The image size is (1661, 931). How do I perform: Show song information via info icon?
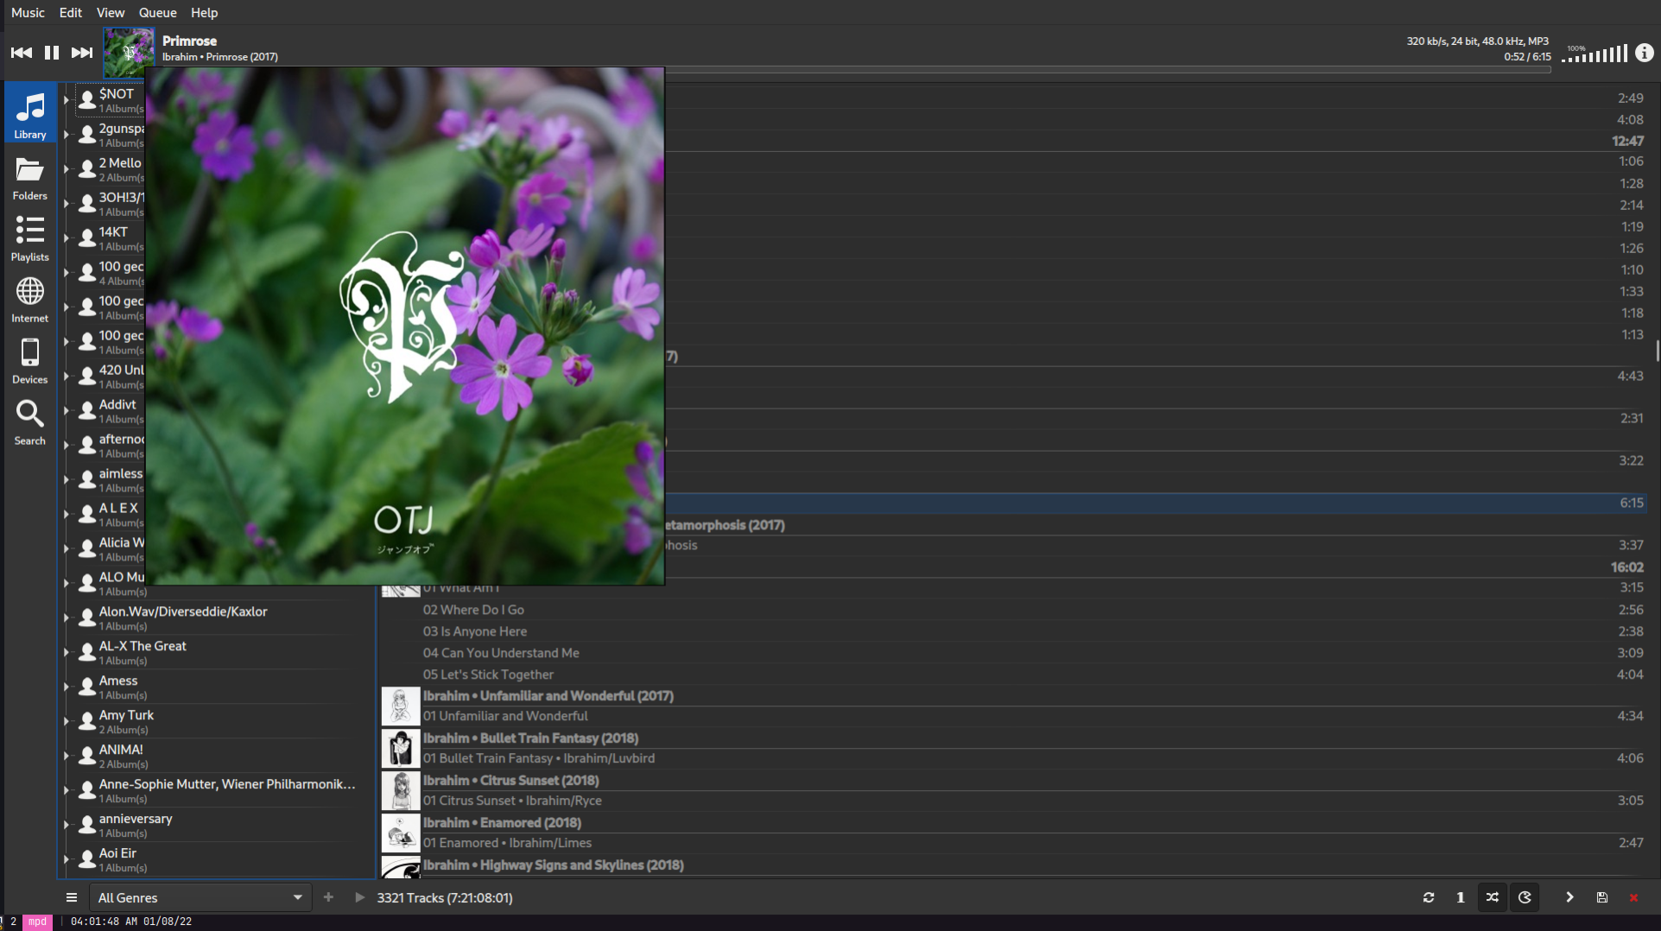point(1645,53)
